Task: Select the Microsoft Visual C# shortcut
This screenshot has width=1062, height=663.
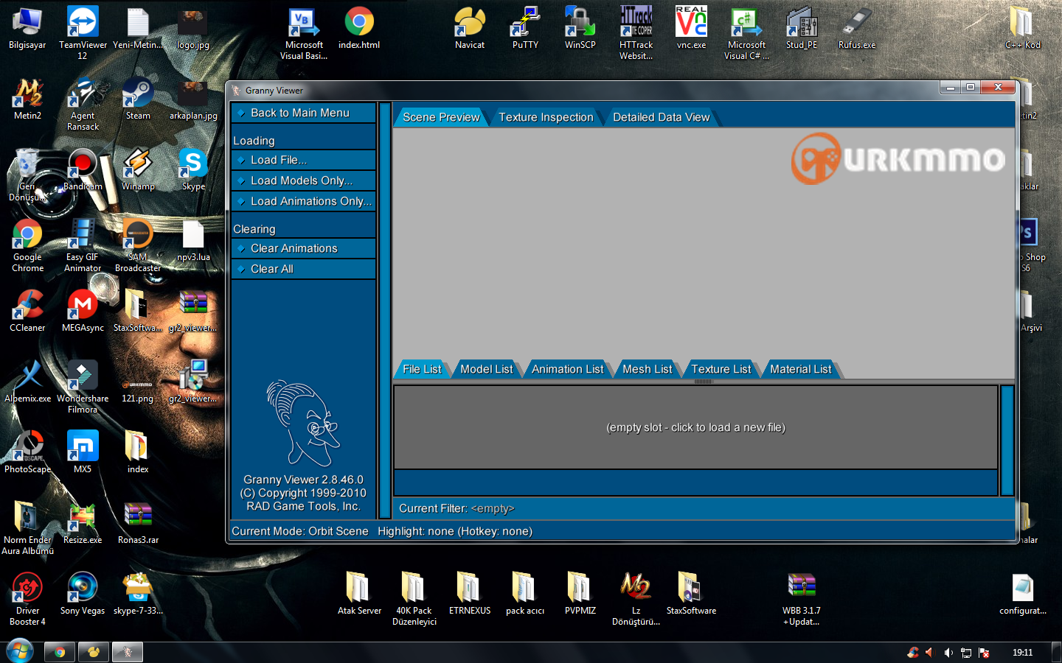Action: tap(746, 33)
